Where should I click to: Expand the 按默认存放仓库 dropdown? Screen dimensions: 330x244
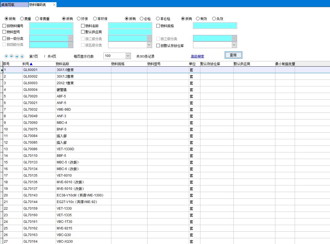(x=234, y=45)
